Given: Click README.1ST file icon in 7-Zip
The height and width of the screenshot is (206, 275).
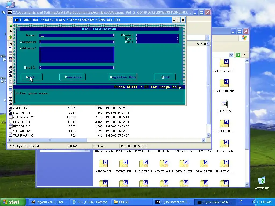Looking at the screenshot, I should [10, 122].
